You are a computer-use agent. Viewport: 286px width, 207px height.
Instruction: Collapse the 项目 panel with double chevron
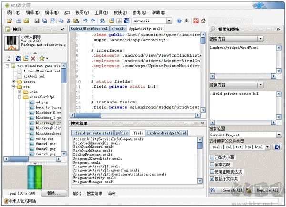click(x=62, y=29)
